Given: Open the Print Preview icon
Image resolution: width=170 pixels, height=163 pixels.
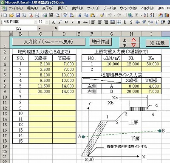Looking at the screenshot, I should [57, 15].
